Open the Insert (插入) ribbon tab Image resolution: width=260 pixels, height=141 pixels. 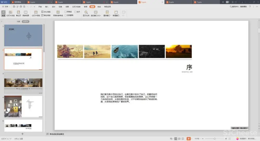click(47, 7)
